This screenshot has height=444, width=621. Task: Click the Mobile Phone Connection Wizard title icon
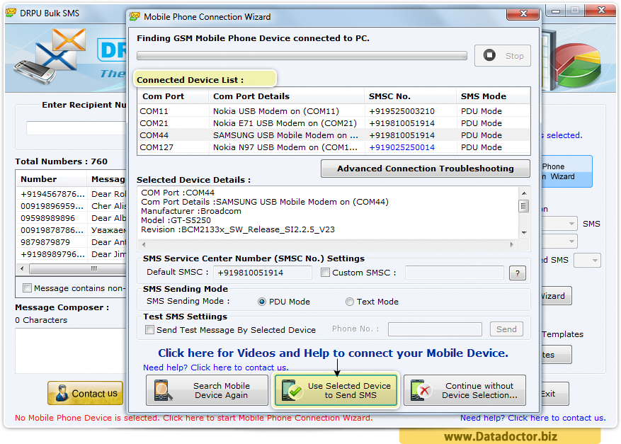[135, 16]
